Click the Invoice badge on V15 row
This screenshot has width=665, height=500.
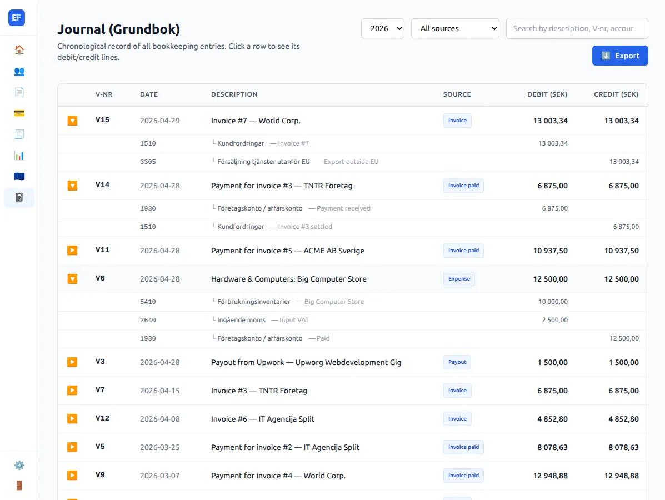pos(457,121)
